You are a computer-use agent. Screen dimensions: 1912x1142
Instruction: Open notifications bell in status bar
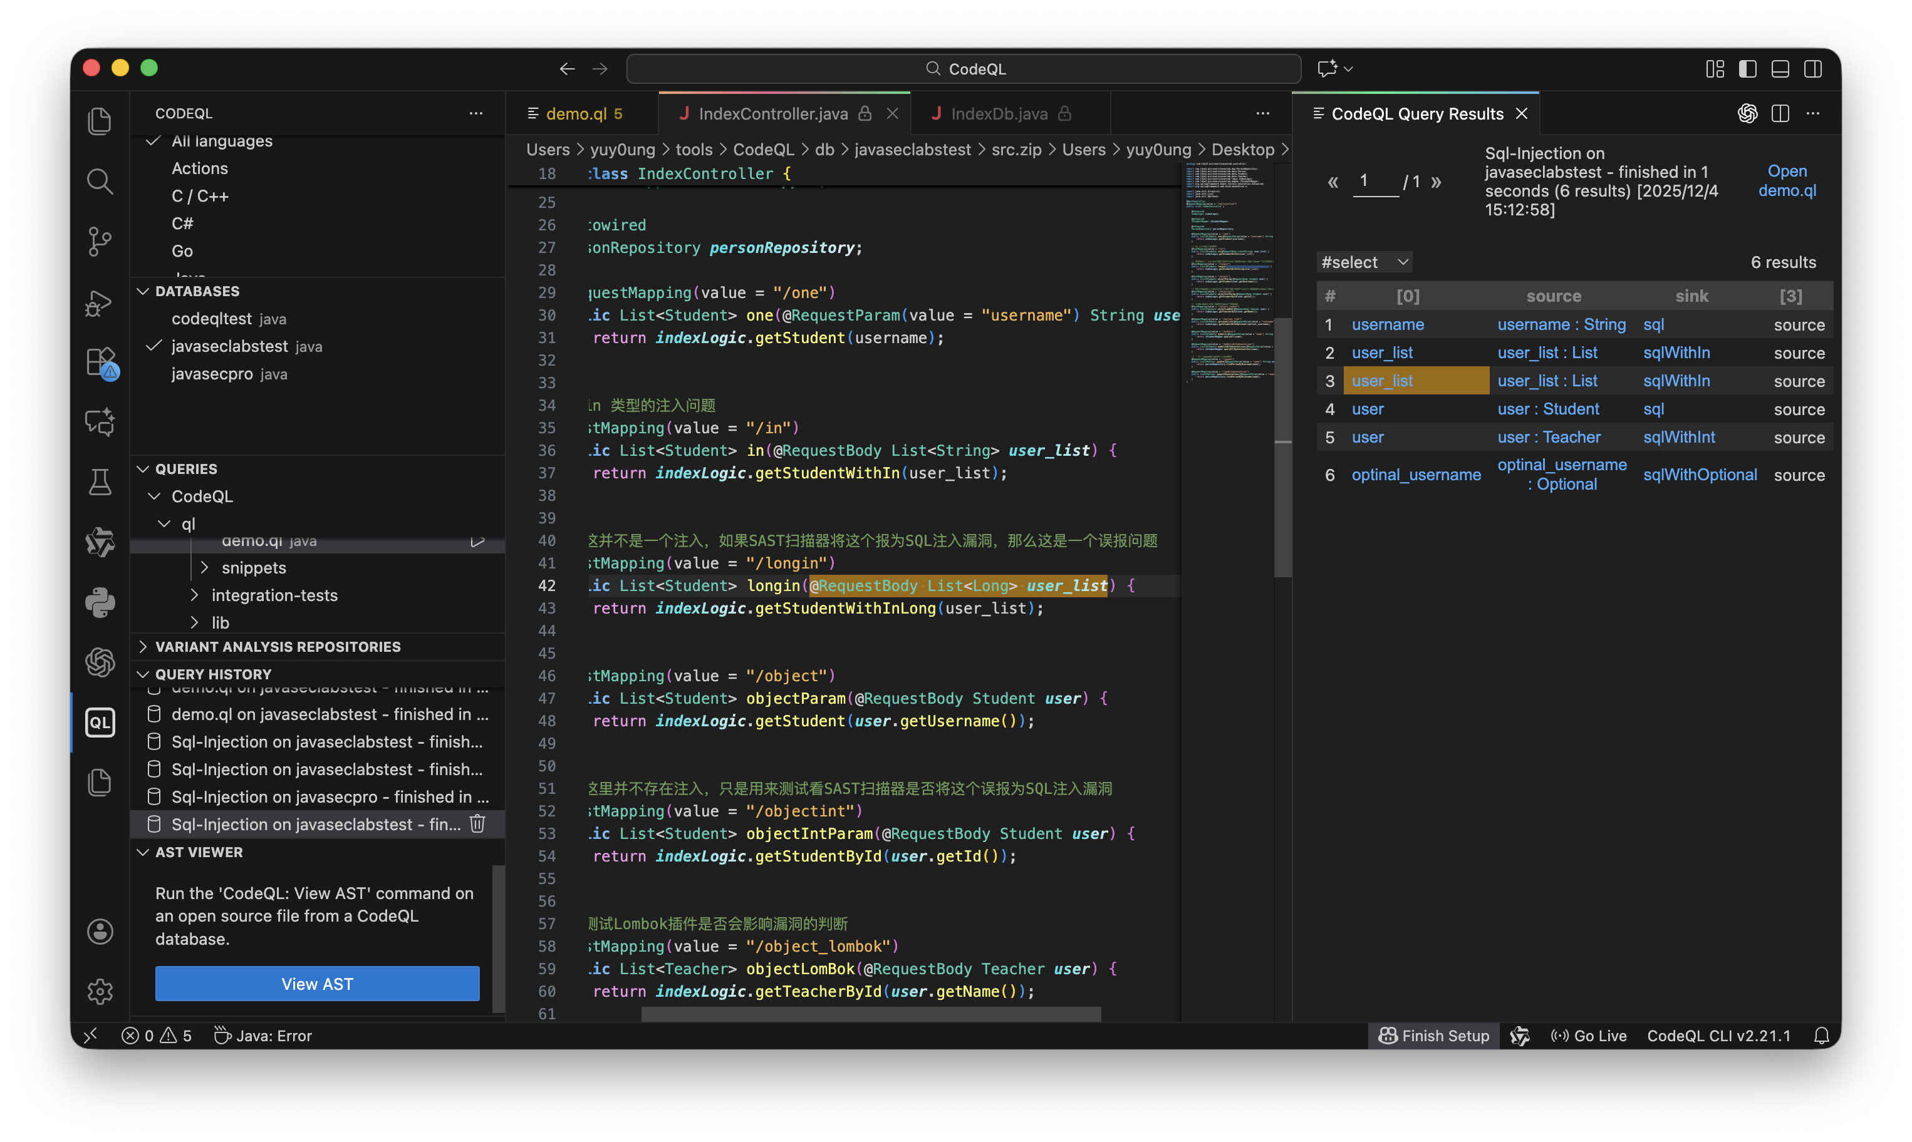(x=1821, y=1036)
